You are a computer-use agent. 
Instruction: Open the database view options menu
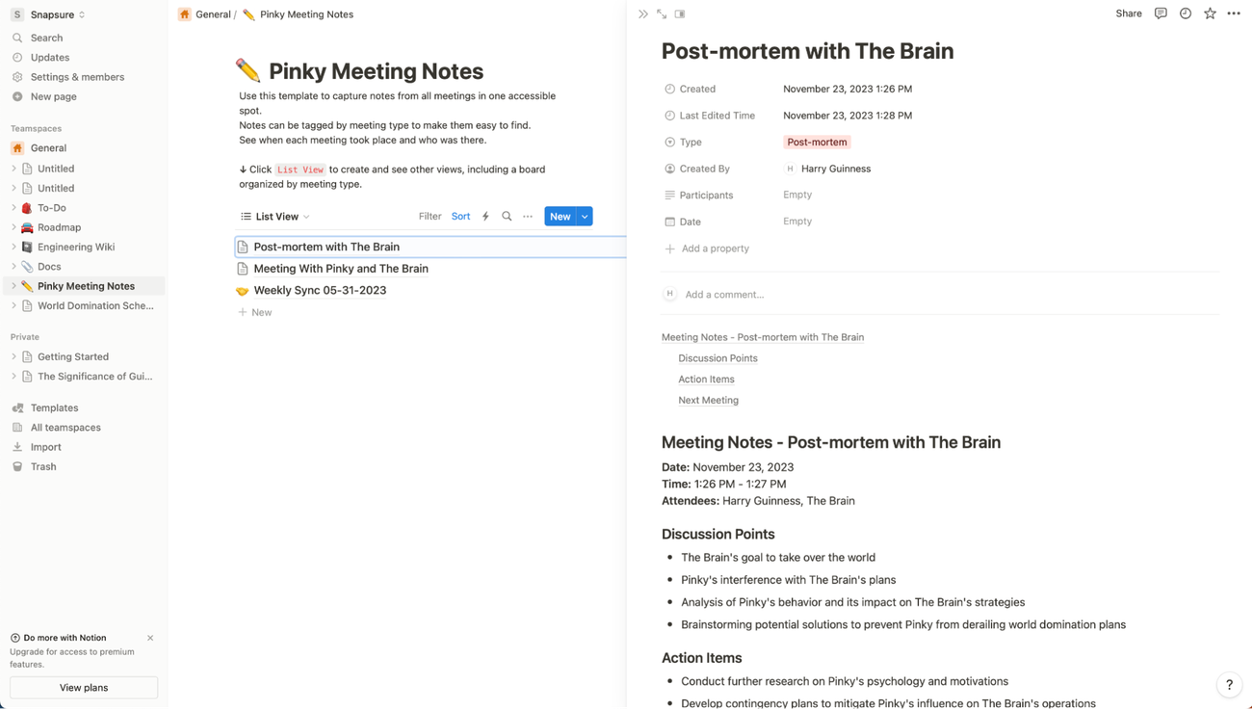pos(528,217)
